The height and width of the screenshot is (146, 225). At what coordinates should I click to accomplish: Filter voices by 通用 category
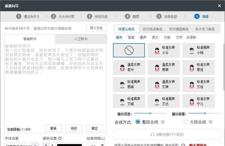pos(119,37)
